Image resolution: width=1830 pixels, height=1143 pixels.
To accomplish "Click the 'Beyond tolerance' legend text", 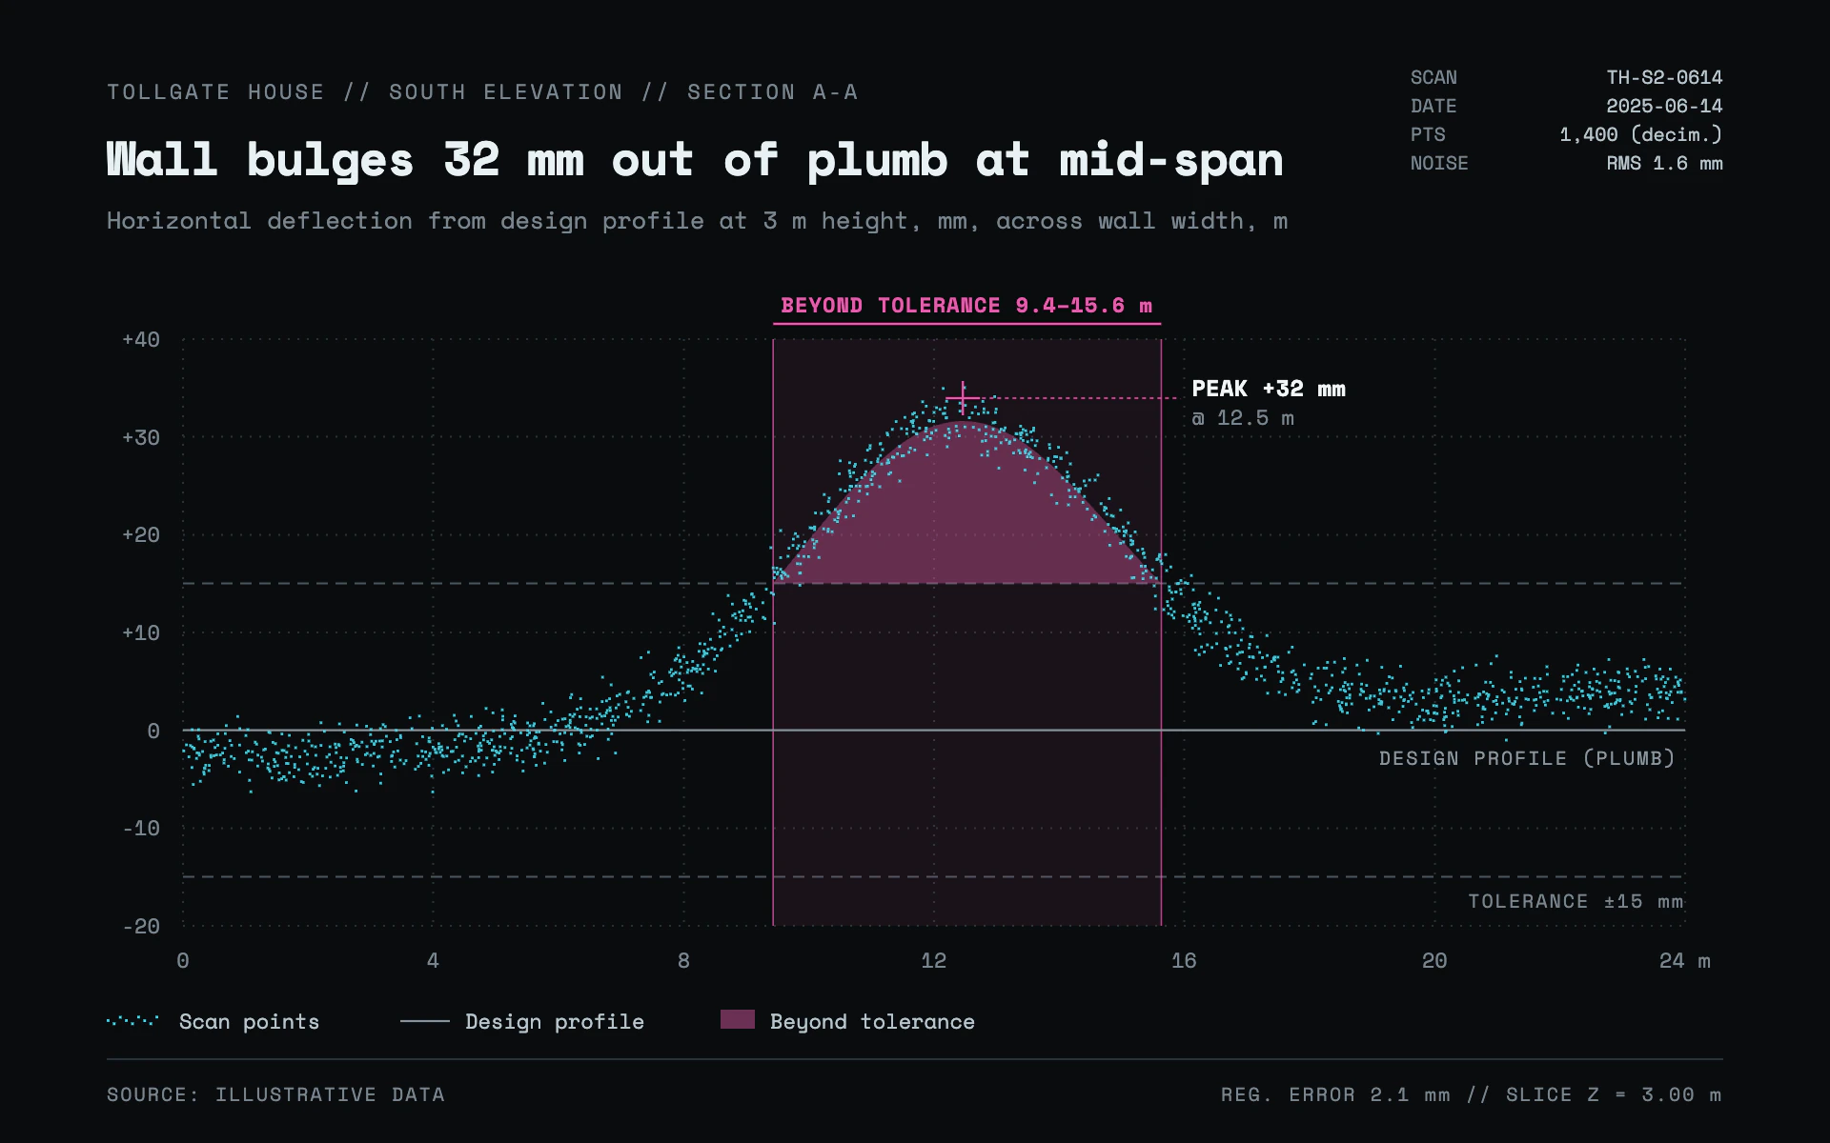I will [872, 1021].
